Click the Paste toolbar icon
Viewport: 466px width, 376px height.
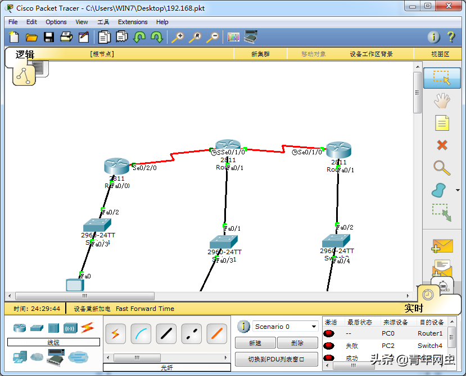click(x=121, y=37)
